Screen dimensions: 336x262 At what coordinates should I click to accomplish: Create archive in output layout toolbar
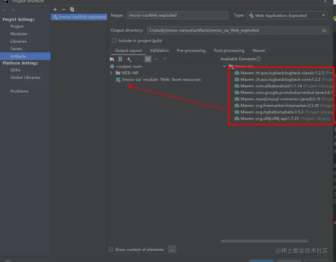coord(120,59)
